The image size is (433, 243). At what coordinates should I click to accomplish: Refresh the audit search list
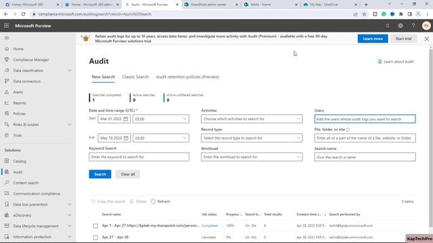(160, 201)
